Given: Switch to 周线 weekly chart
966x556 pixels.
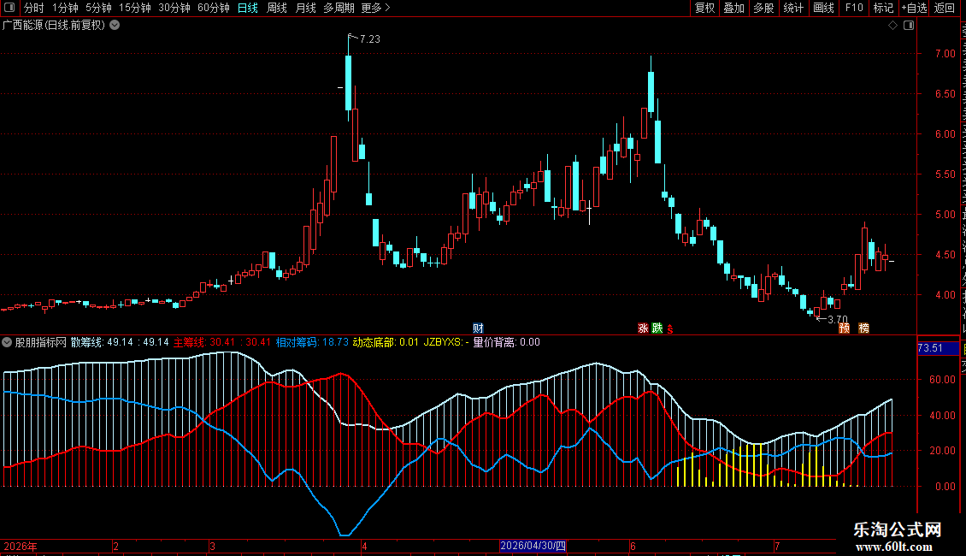Looking at the screenshot, I should point(277,8).
